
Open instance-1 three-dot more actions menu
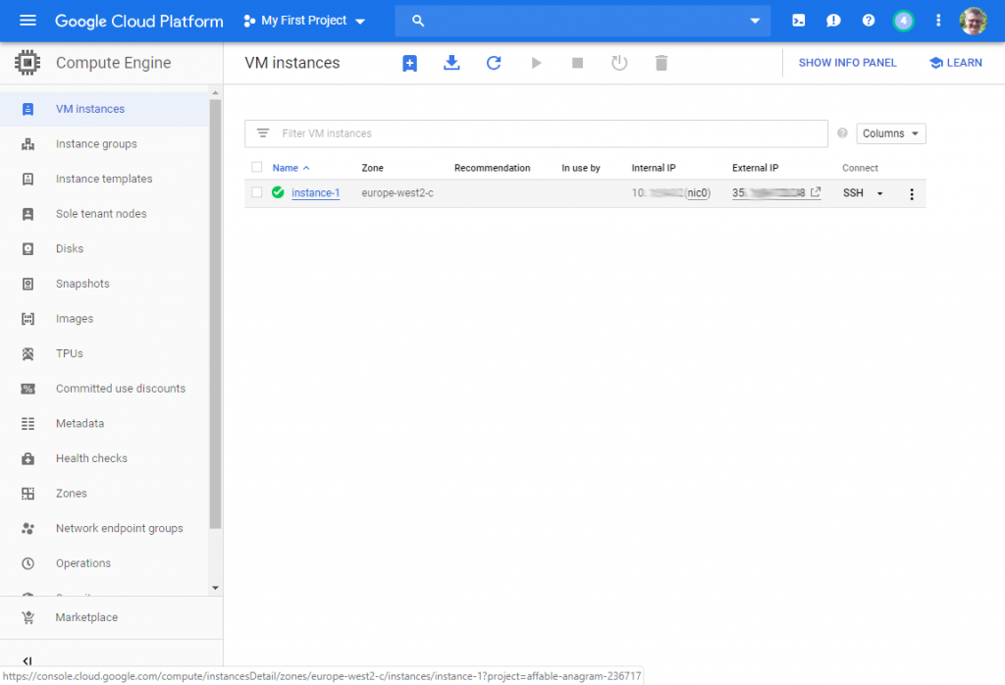912,194
